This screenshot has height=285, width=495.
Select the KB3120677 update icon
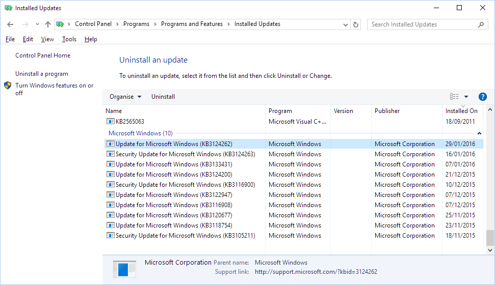110,215
